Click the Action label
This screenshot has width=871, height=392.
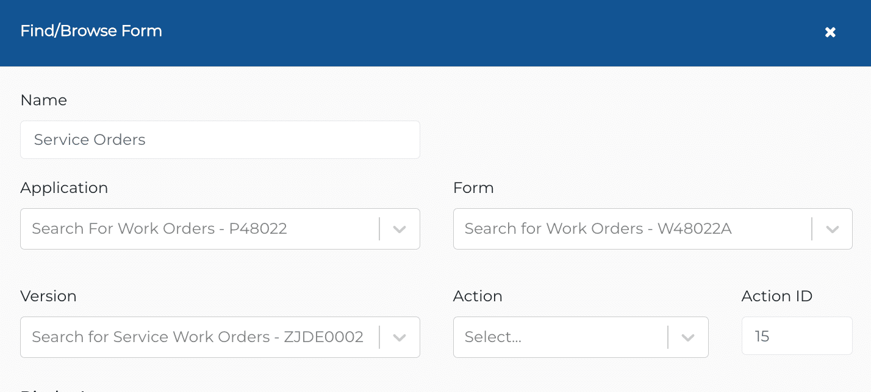click(x=478, y=296)
